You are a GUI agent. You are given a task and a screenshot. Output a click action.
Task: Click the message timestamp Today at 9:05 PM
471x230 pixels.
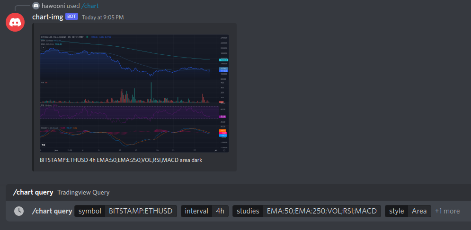point(103,17)
